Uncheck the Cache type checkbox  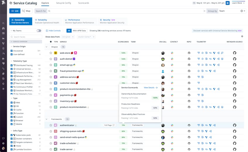[11, 110]
